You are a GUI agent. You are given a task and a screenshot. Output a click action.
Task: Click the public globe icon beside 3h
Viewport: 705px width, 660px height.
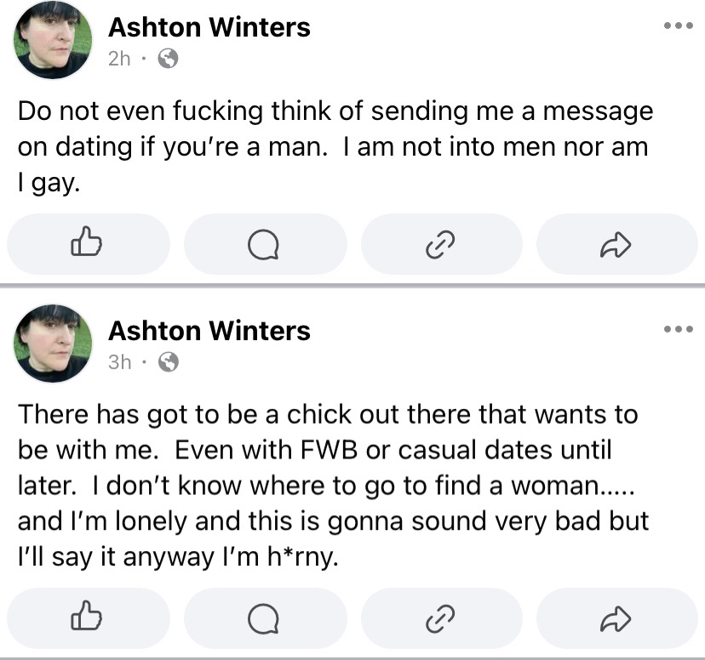tap(169, 361)
